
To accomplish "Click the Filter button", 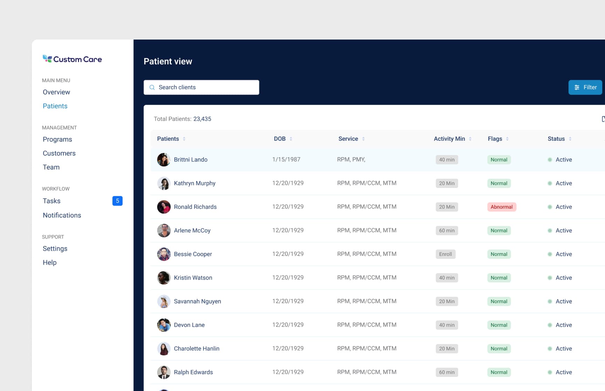I will pyautogui.click(x=585, y=87).
